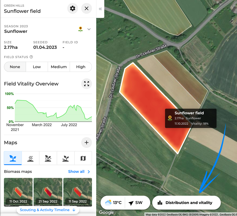Expand the Season 2023 crop dropdown
Image resolution: width=237 pixels, height=216 pixels.
pyautogui.click(x=89, y=29)
